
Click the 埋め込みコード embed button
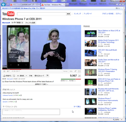pyautogui.click(x=39, y=76)
